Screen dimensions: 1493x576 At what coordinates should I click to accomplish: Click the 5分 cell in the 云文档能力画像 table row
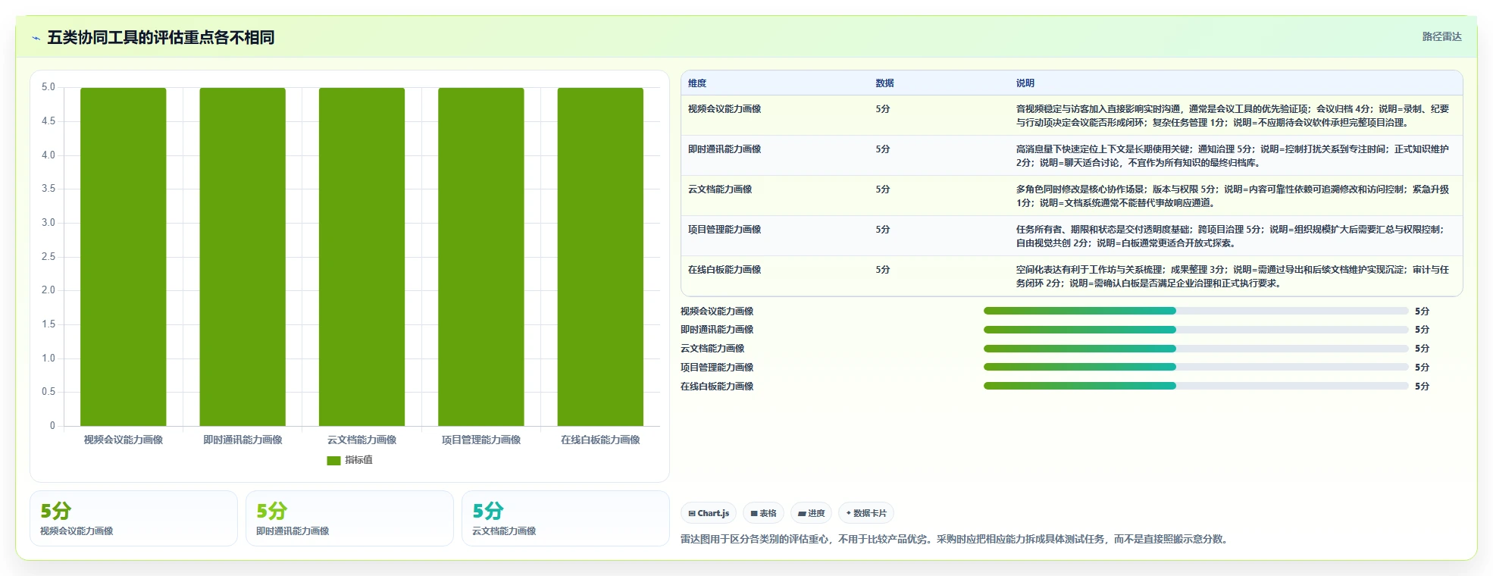pos(883,189)
